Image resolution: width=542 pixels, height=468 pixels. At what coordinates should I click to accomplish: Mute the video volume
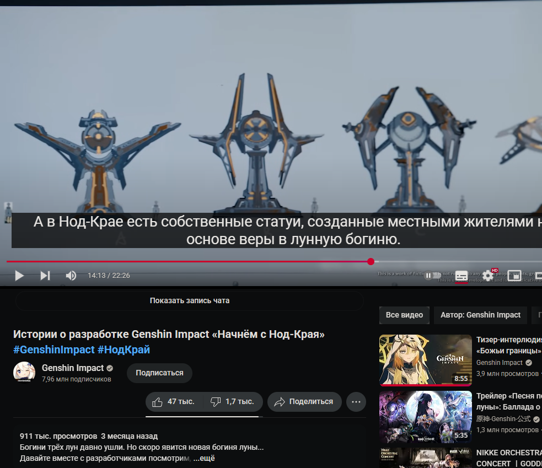(71, 276)
